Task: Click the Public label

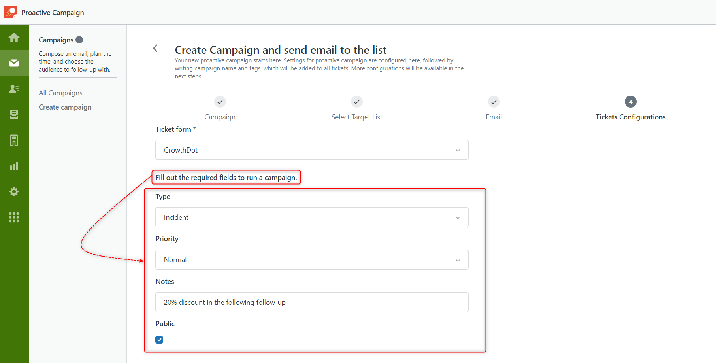Action: click(x=165, y=324)
